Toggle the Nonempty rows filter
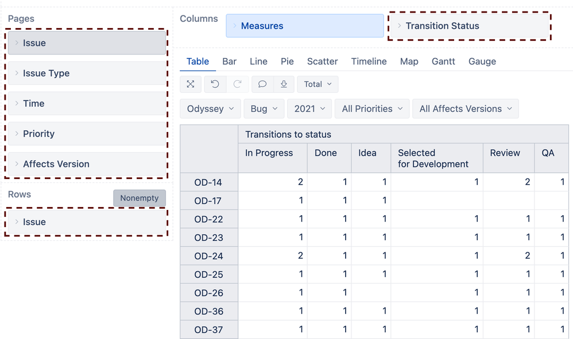Screen dimensions: 573x339 (140, 198)
